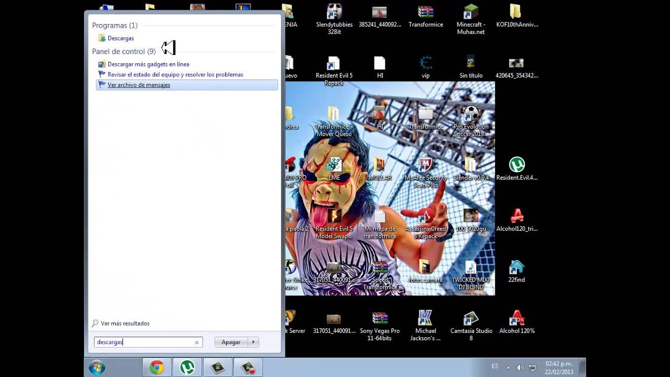Image resolution: width=670 pixels, height=377 pixels.
Task: Select Camtasia Studio 8 desktop shortcut
Action: coord(471,326)
